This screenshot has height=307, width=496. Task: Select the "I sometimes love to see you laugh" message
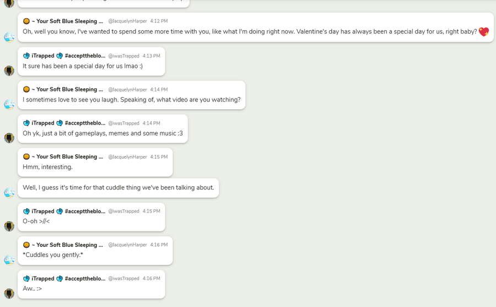click(x=131, y=100)
